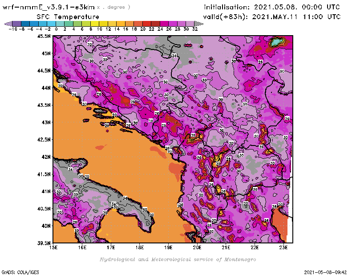Click the legend value '0'
Image resolution: width=356 pixels, height=275 pixels.
pos(56,29)
